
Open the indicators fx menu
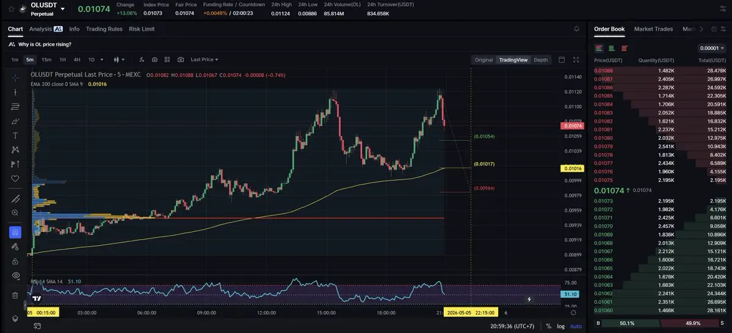142,60
